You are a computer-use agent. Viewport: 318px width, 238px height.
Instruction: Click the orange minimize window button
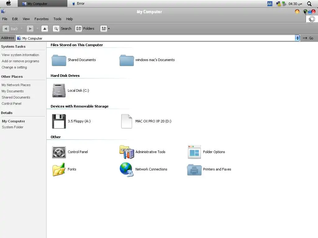[297, 11]
